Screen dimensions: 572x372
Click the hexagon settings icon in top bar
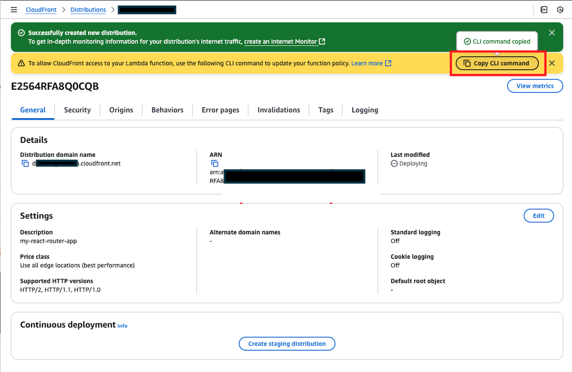click(560, 10)
